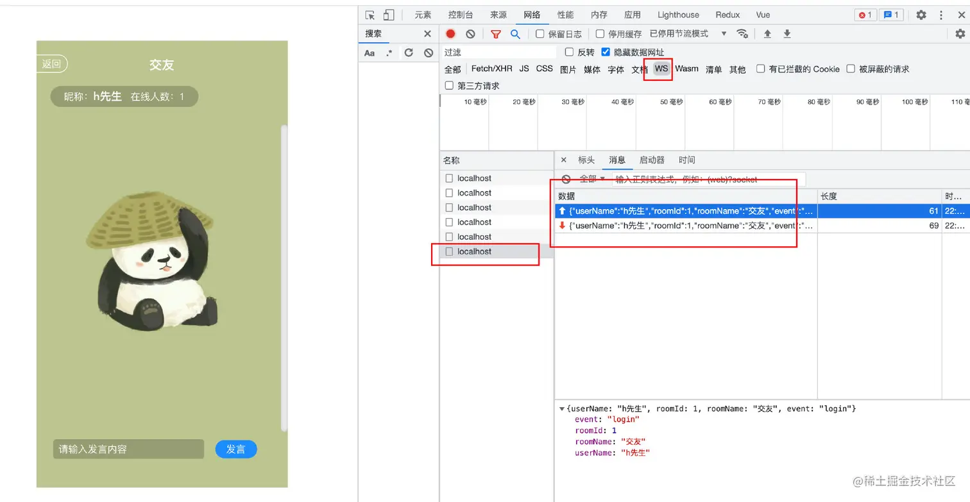Image resolution: width=970 pixels, height=502 pixels.
Task: Open the 标头 (Headers) details tab
Action: (x=586, y=160)
